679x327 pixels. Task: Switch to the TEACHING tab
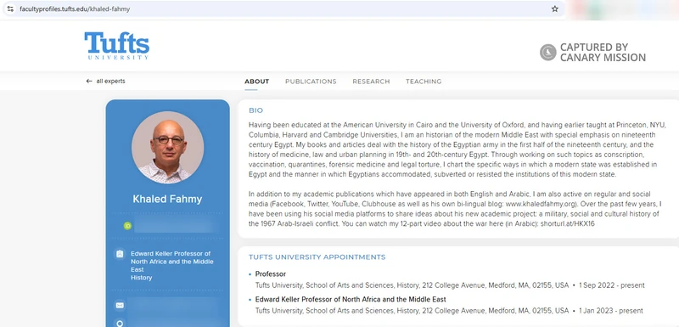click(424, 82)
